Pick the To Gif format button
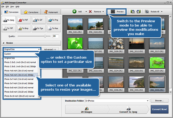Screen dimensions: 173x118 (x=39, y=20)
